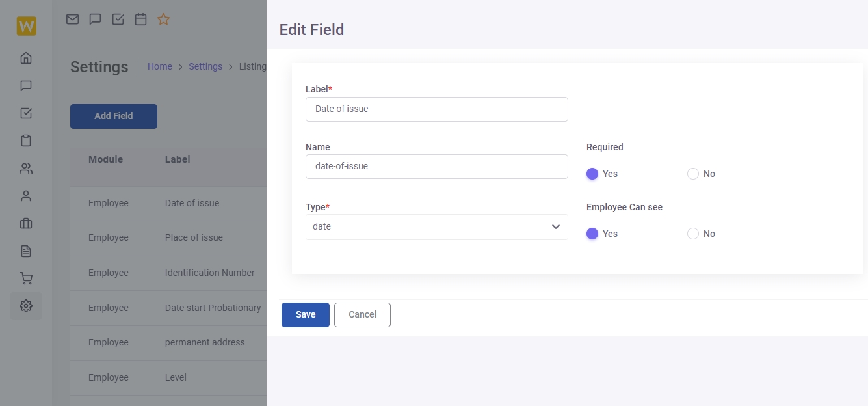This screenshot has width=868, height=406.
Task: Click the Label input field
Action: point(437,109)
